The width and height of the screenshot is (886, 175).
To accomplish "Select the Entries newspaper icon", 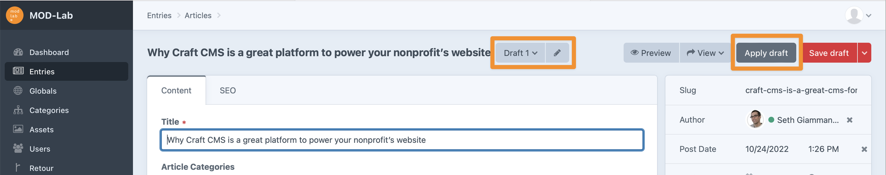I will pyautogui.click(x=18, y=71).
